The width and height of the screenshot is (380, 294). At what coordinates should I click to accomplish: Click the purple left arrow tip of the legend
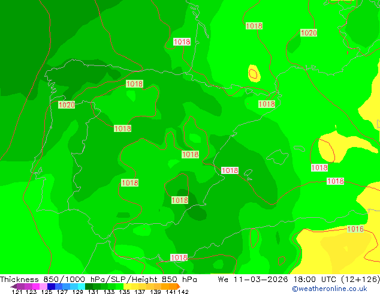[13, 287]
